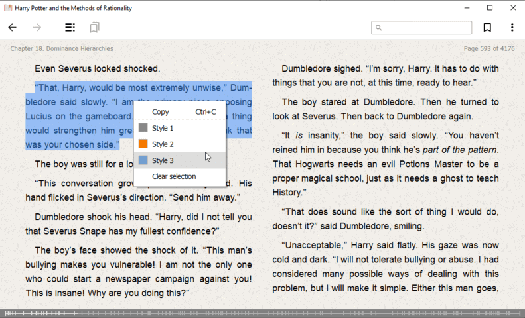This screenshot has height=318, width=525.
Task: Click the orange Style 2 color swatch
Action: tap(143, 144)
